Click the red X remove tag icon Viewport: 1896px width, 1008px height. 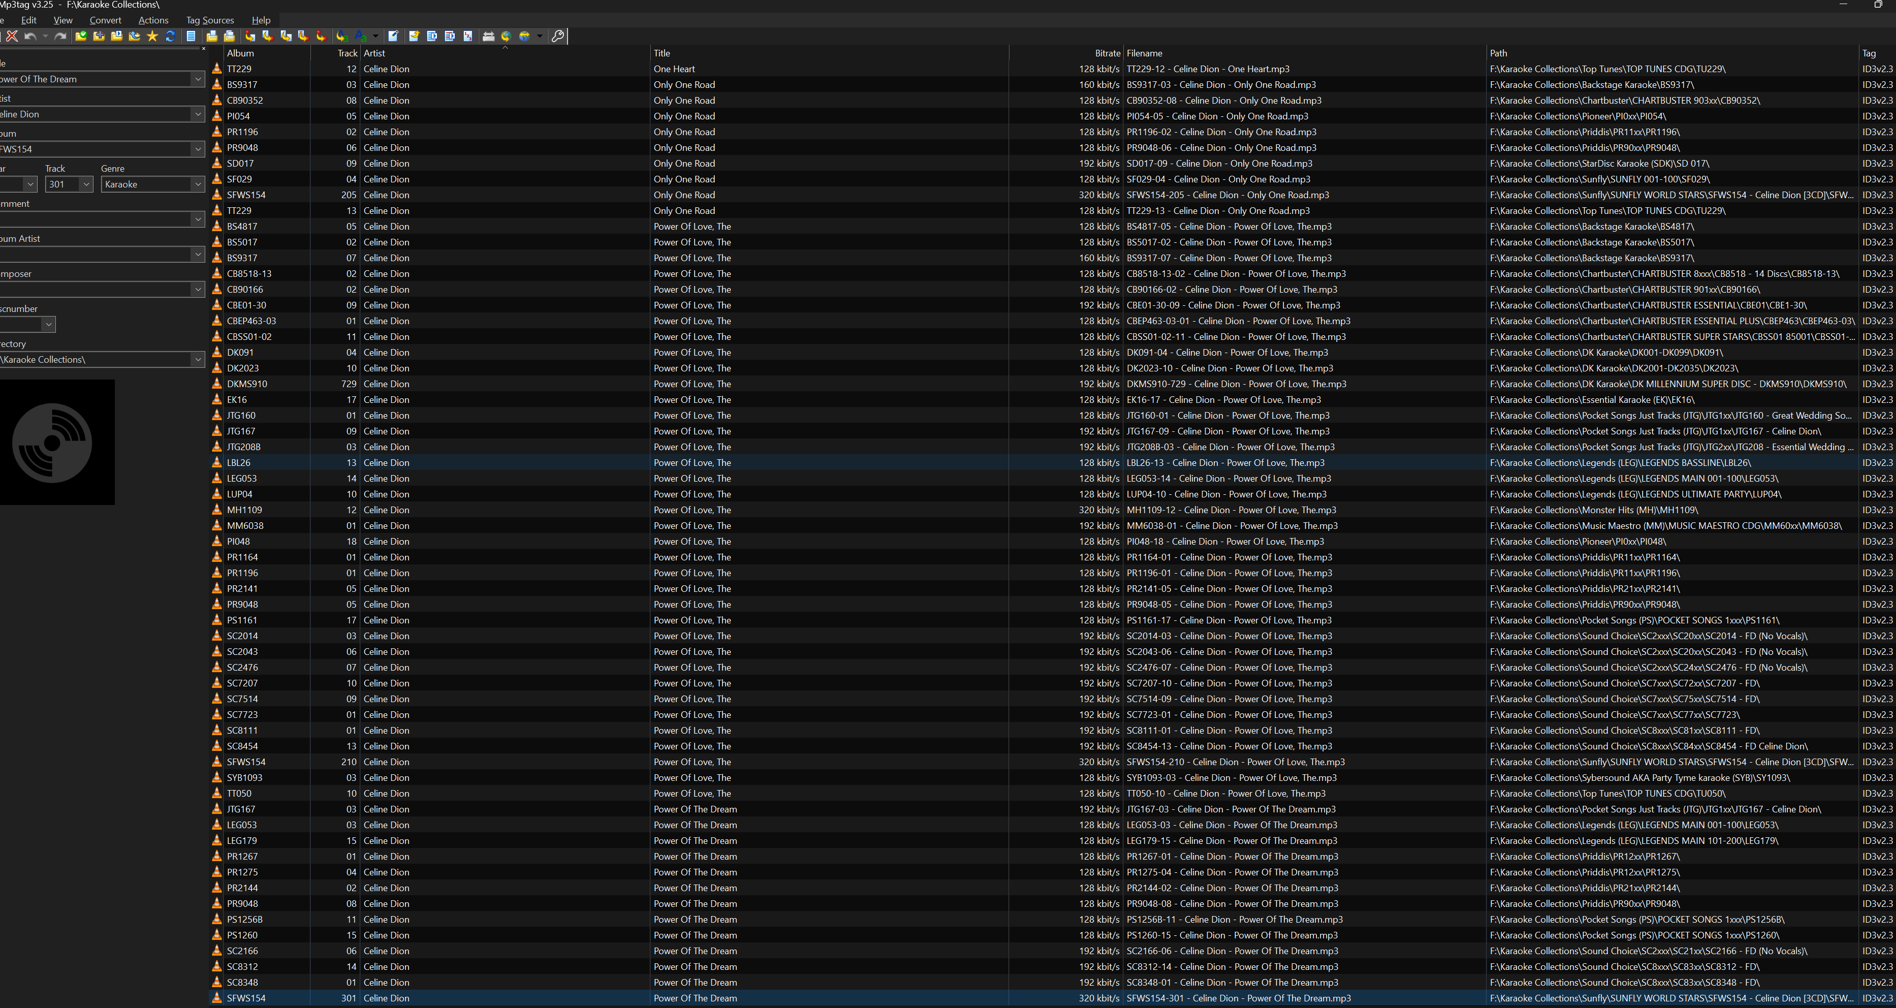point(12,36)
